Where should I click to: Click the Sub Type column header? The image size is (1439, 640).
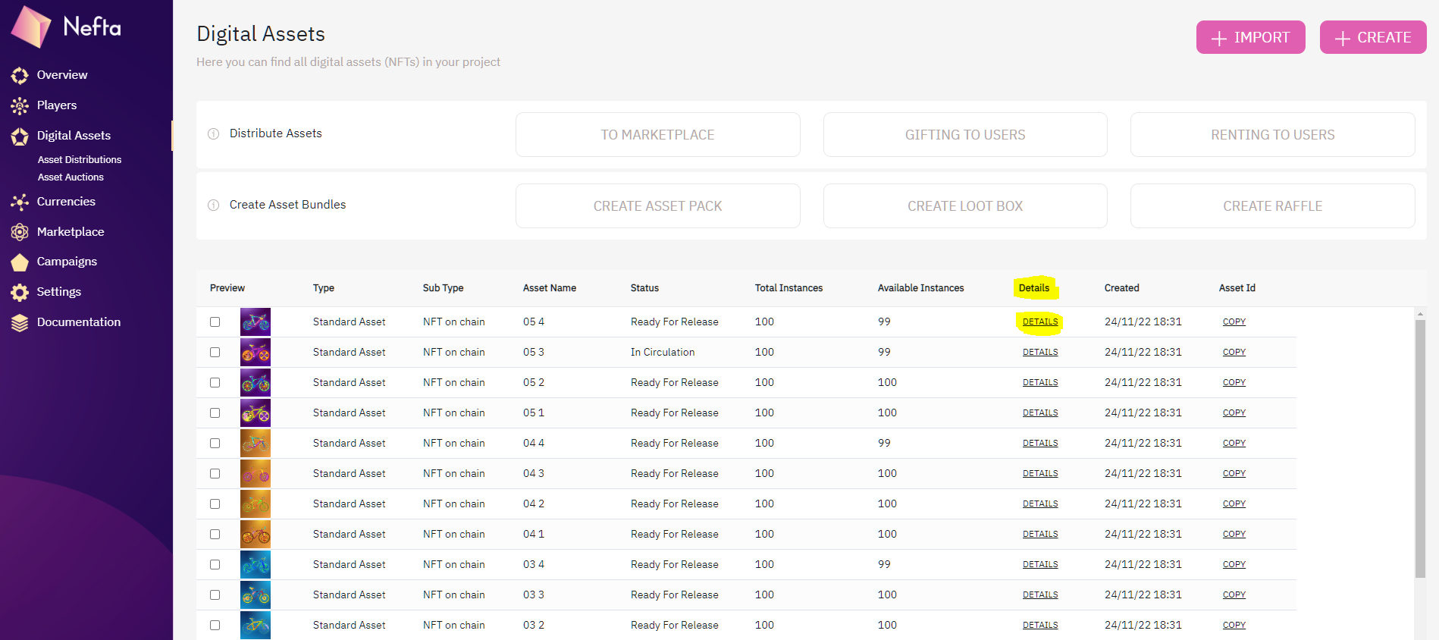pos(443,288)
